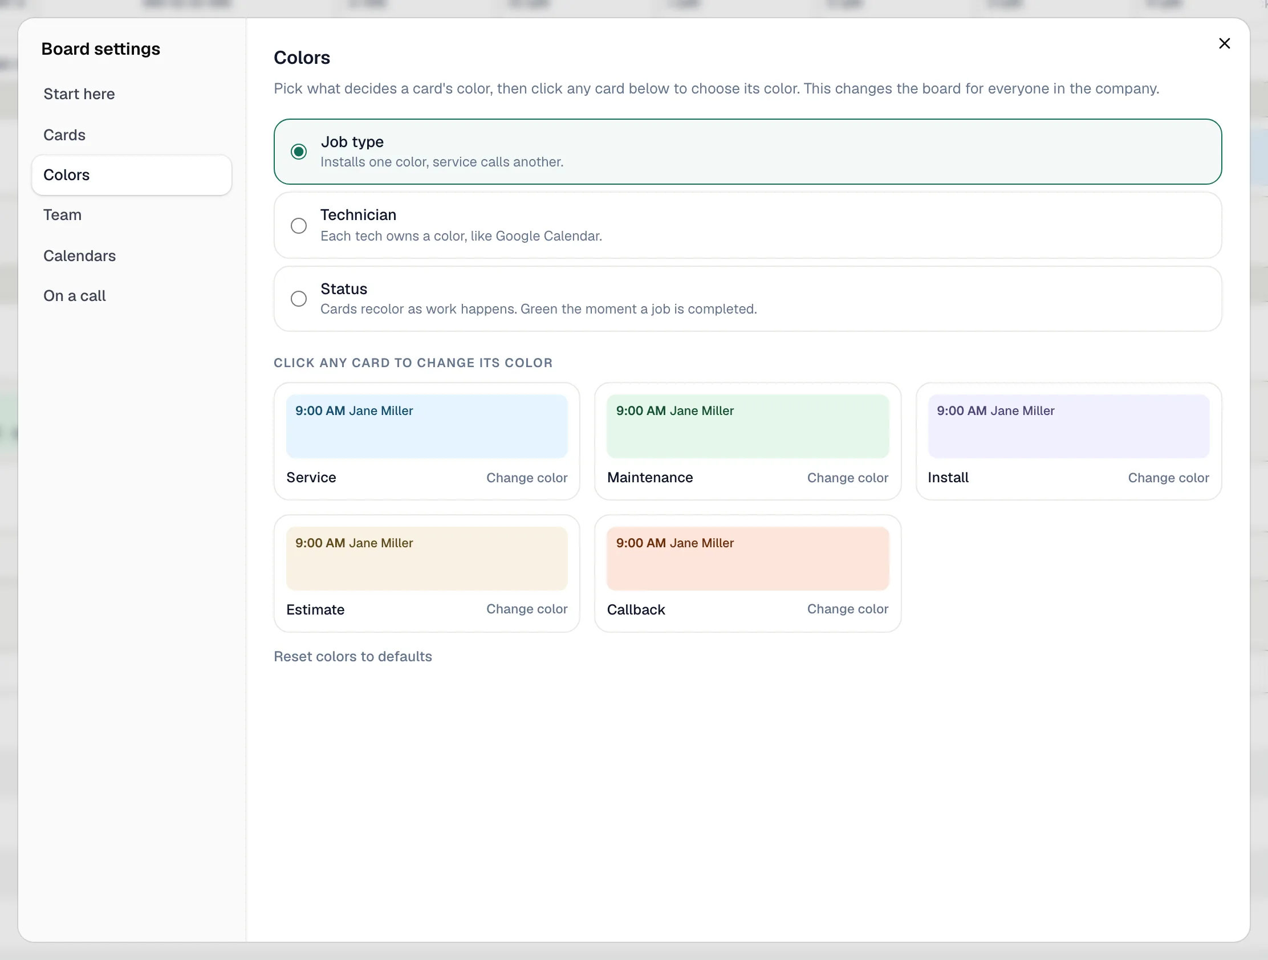Open the On a call section

click(132, 296)
